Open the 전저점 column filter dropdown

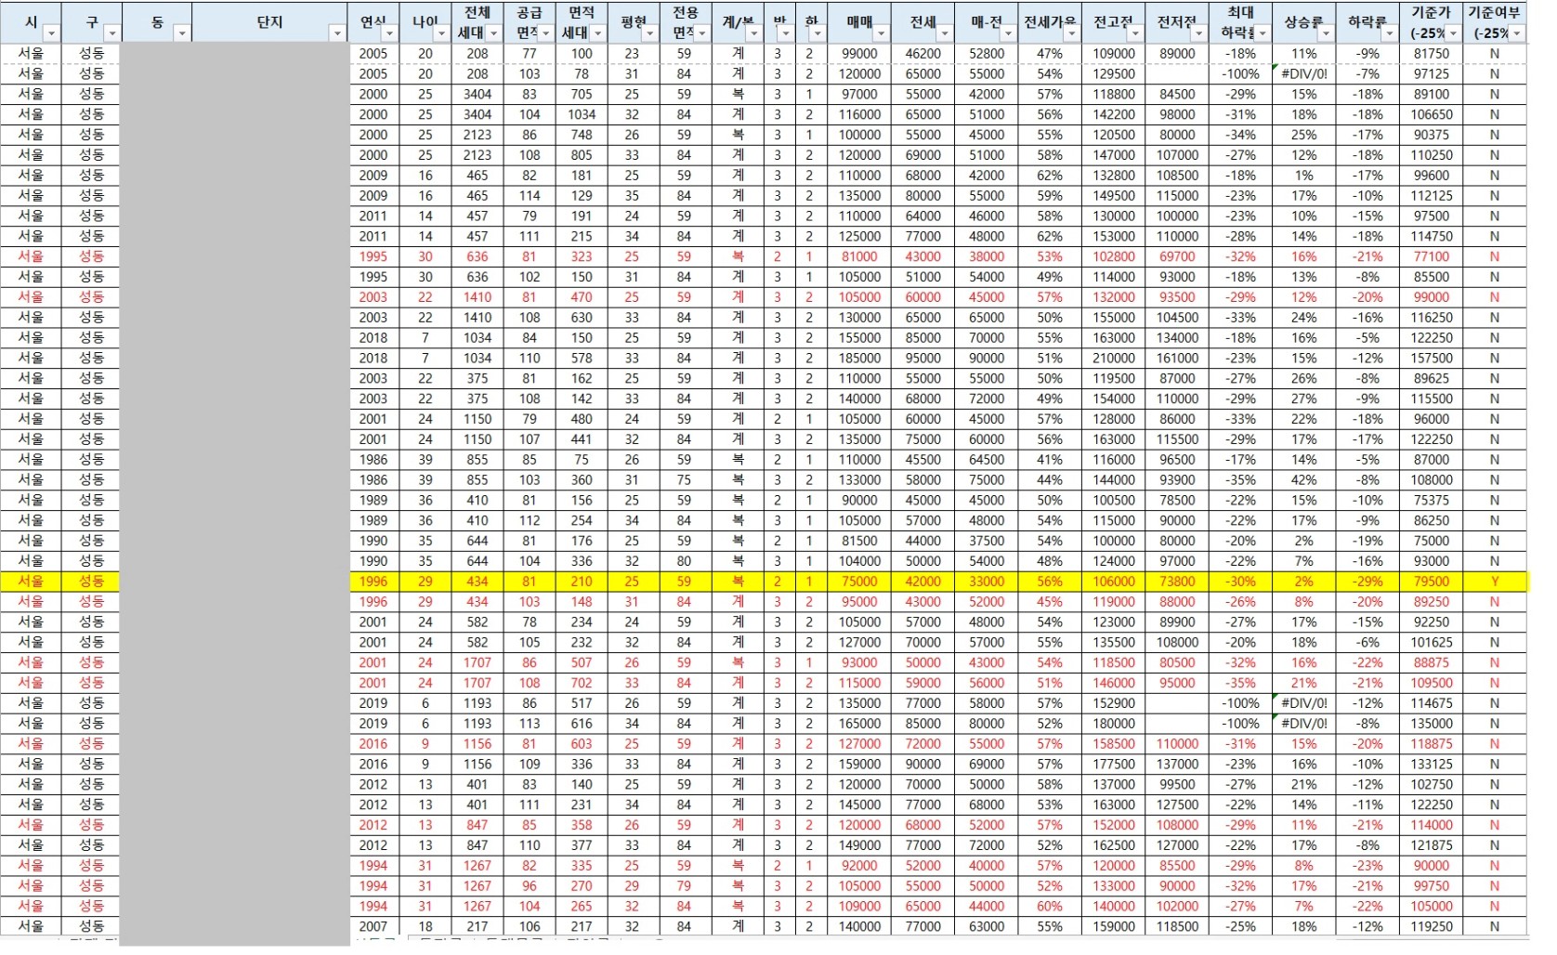[1199, 33]
